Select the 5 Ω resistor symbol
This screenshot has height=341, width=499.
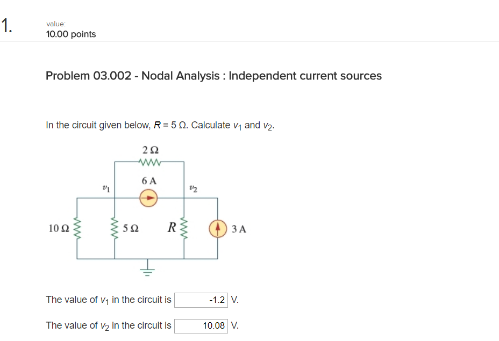coord(115,229)
